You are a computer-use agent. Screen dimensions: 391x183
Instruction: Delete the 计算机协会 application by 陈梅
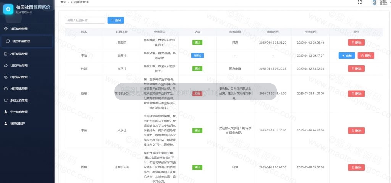tap(356, 167)
